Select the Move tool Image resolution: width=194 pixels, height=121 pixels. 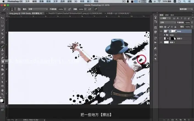coord(2,18)
